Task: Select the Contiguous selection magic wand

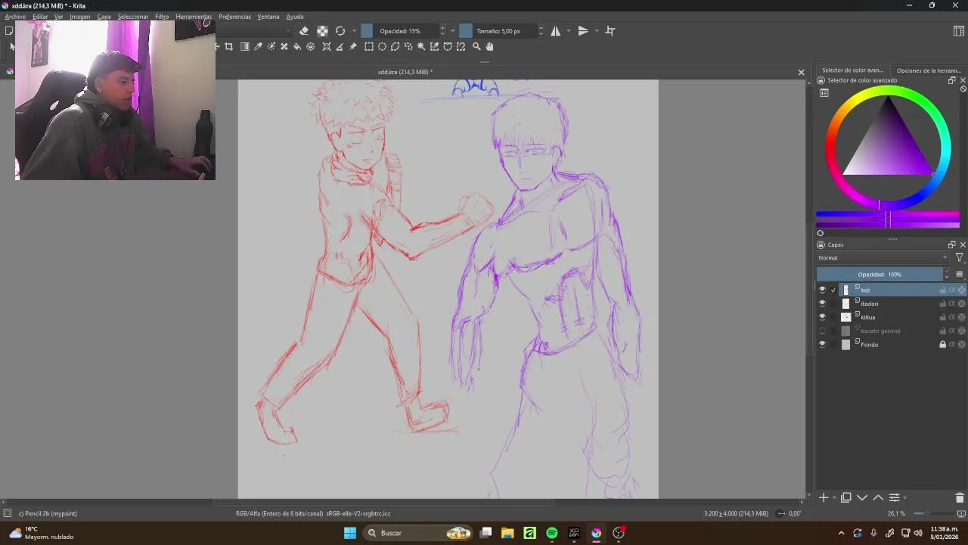Action: point(421,47)
